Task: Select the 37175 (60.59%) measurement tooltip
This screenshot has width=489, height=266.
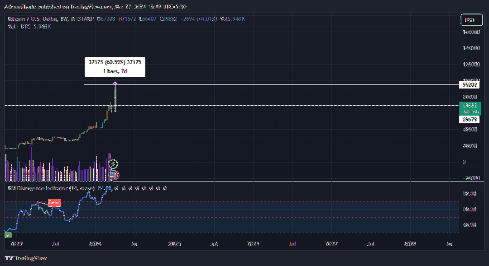Action: tap(115, 67)
